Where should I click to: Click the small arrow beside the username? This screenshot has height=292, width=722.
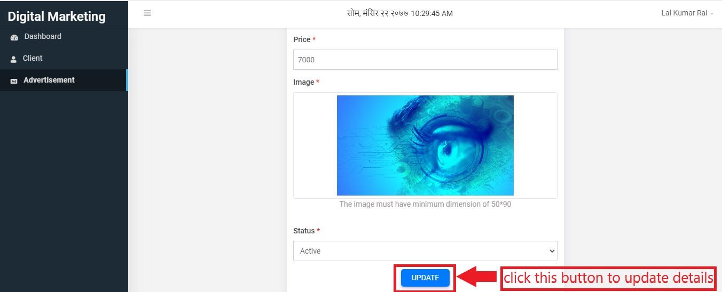click(x=712, y=14)
